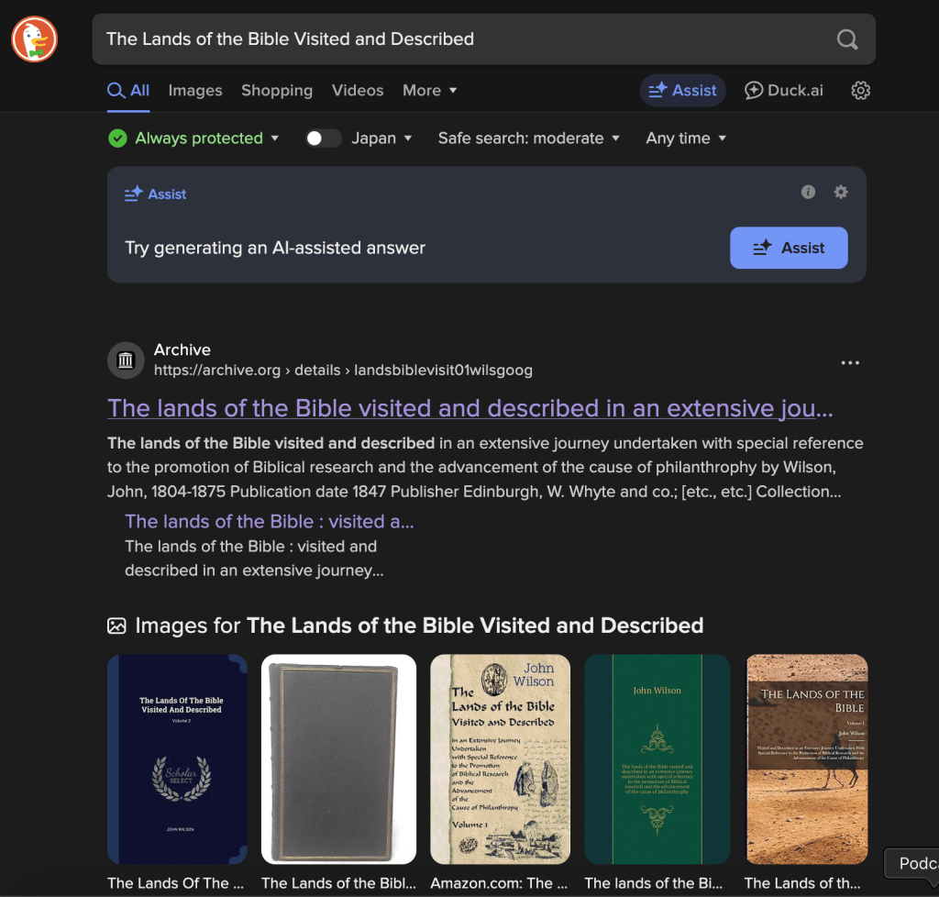
Task: Switch to the Images tab
Action: (x=195, y=91)
